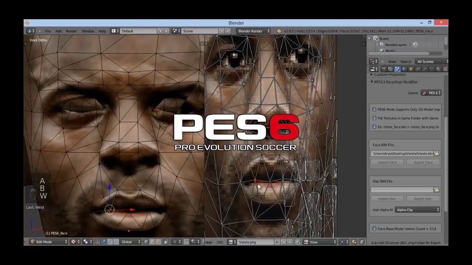Open the Info editor type selector
This screenshot has height=265, width=472.
point(31,31)
